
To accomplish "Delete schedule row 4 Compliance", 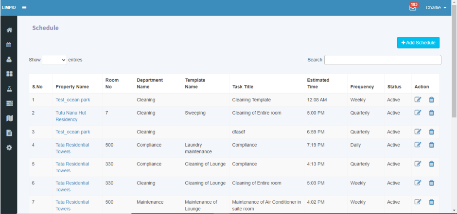I will pyautogui.click(x=432, y=145).
